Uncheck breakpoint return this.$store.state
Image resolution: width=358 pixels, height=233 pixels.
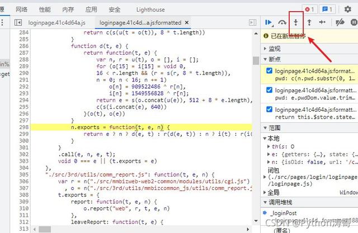270,110
